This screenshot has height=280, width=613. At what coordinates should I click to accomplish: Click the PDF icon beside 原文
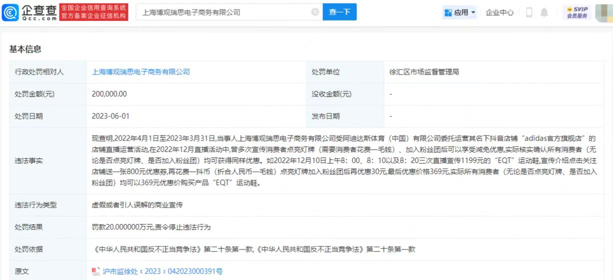click(x=96, y=271)
